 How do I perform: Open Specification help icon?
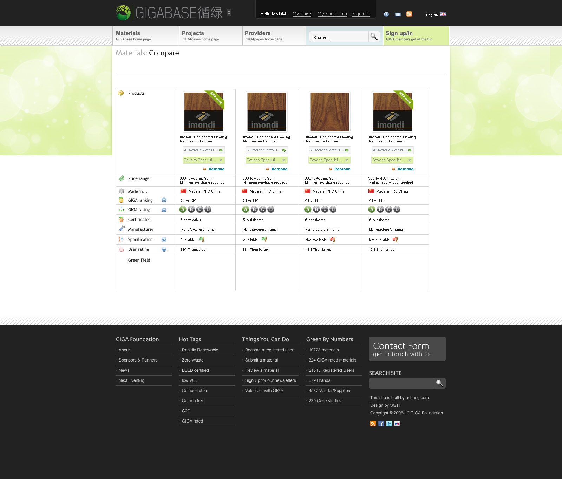click(x=164, y=240)
